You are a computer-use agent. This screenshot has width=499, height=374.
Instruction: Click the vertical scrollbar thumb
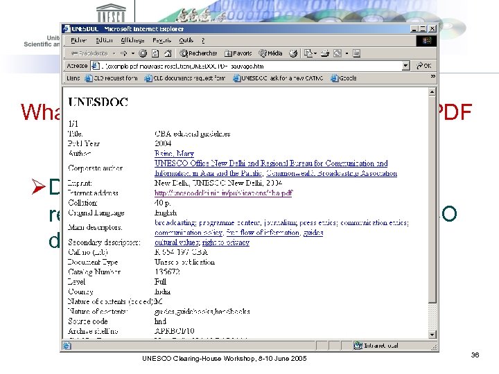(x=432, y=199)
